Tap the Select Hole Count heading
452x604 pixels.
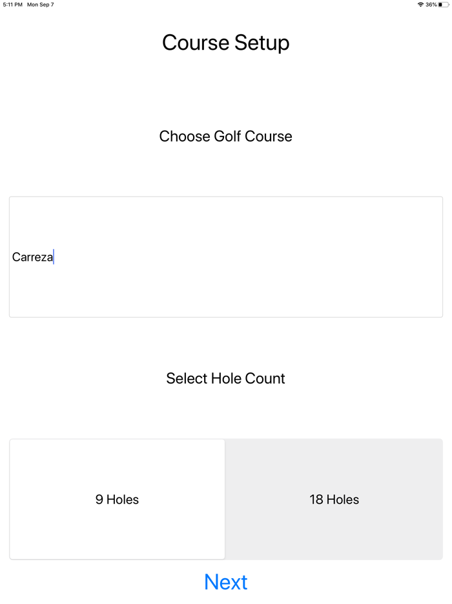[225, 378]
